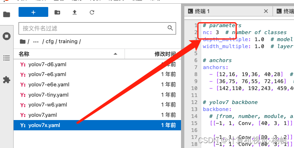Expand the collapsed breadcrumb ellipsis
The height and width of the screenshot is (148, 294).
tap(35, 42)
